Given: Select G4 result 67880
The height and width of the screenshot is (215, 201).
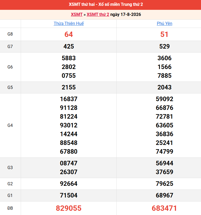Looking at the screenshot, I should 69,152.
